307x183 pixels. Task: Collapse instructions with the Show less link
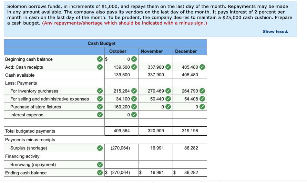pos(275,31)
